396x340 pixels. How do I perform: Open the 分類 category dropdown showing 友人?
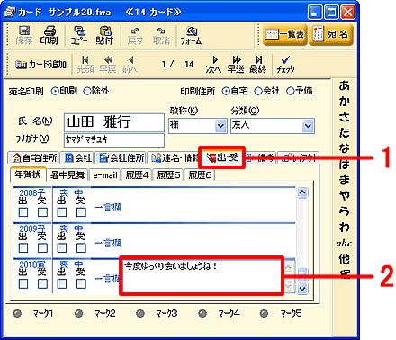(x=308, y=126)
